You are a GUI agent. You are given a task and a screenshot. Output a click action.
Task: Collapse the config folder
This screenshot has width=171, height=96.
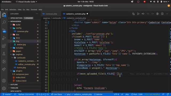(x=18, y=28)
